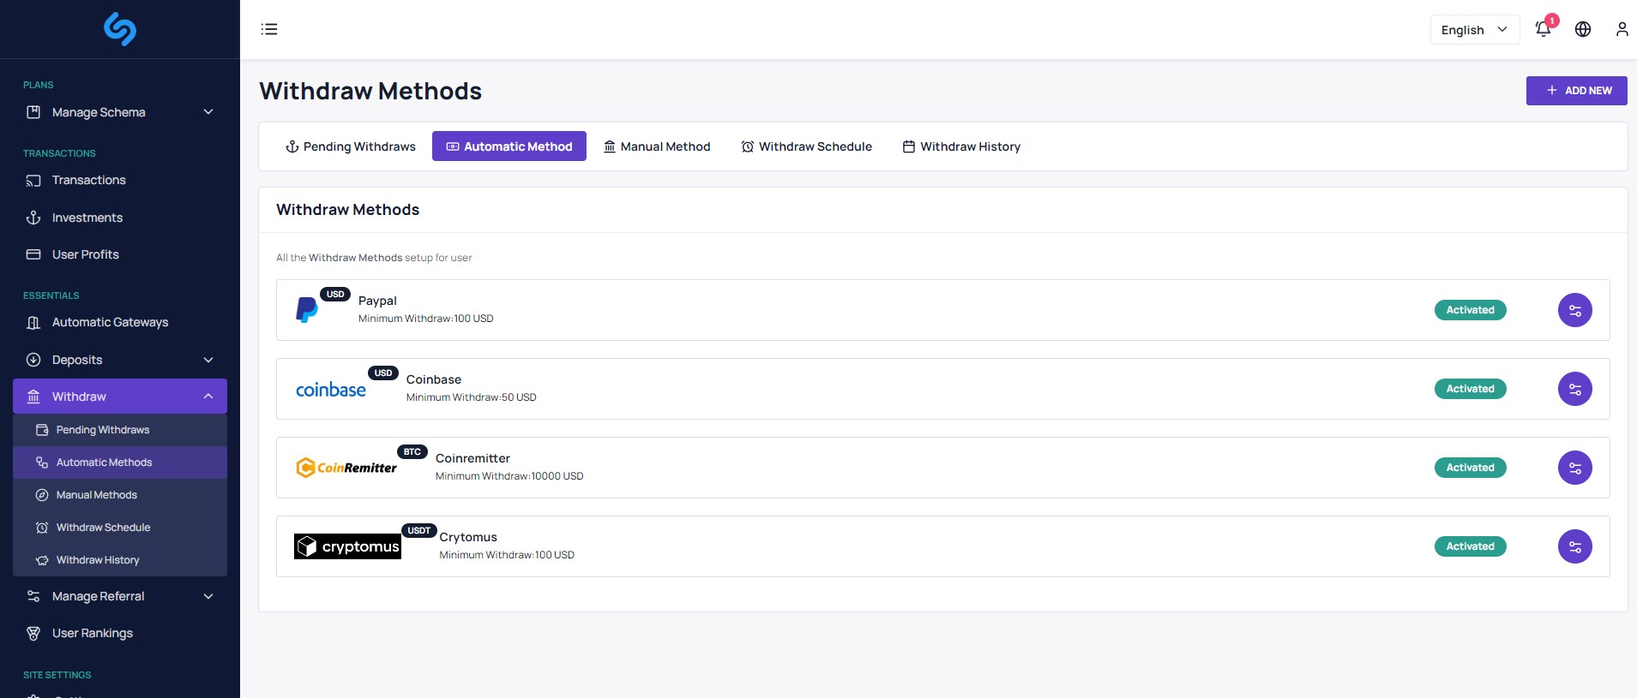Open settings icon for Crytomus method
The image size is (1637, 698).
click(1574, 546)
